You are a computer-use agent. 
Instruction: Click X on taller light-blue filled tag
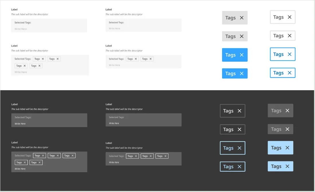[288, 148]
